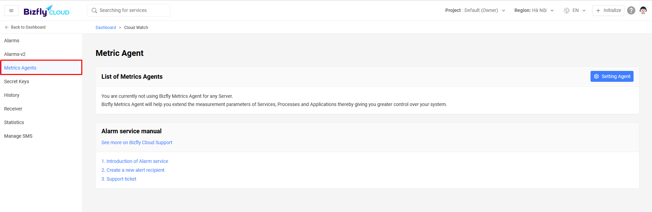The width and height of the screenshot is (652, 212).
Task: Open See more on Bizfly Cloud Support
Action: (137, 142)
